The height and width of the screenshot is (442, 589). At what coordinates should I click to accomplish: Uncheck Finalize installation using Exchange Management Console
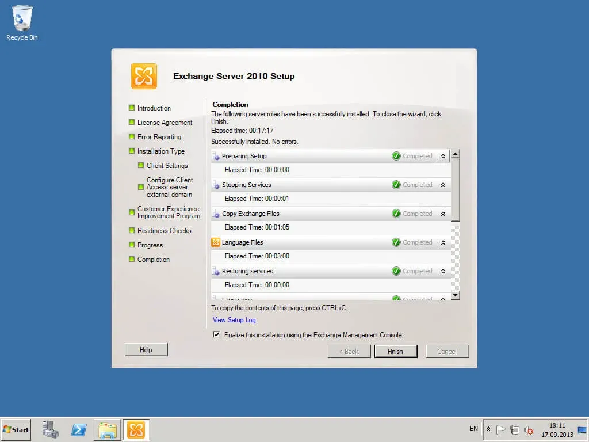pyautogui.click(x=216, y=334)
